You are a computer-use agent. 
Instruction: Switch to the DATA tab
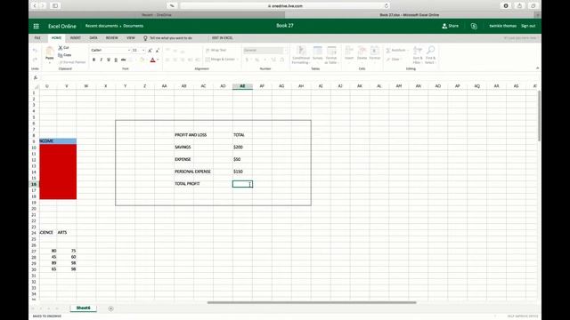click(94, 38)
